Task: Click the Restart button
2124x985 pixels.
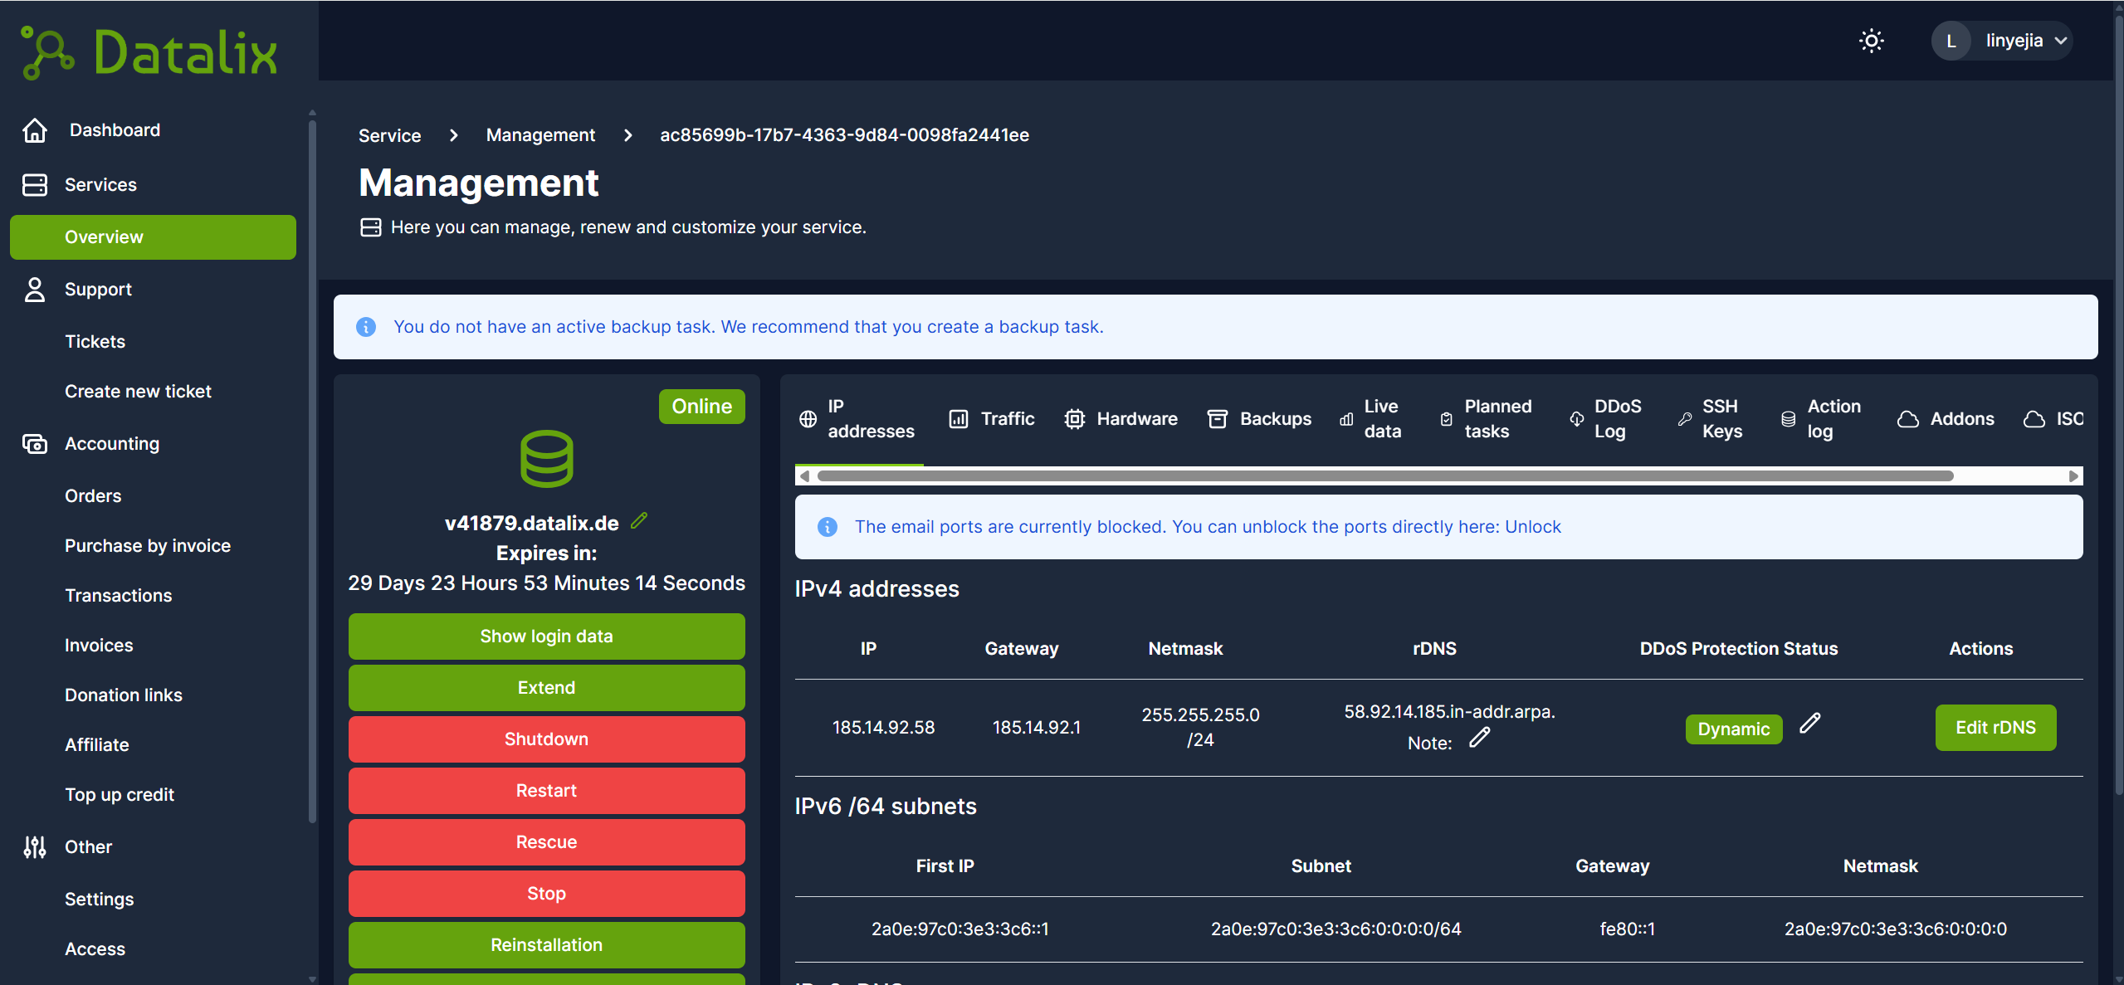Action: pos(546,791)
